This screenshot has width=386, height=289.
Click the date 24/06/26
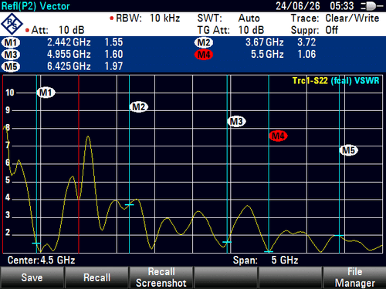[x=298, y=6]
